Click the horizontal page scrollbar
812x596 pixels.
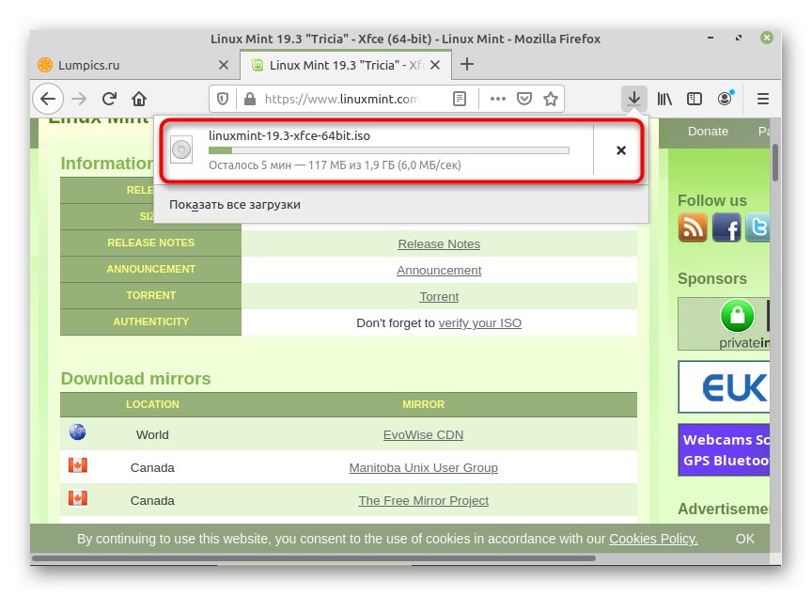pyautogui.click(x=314, y=558)
